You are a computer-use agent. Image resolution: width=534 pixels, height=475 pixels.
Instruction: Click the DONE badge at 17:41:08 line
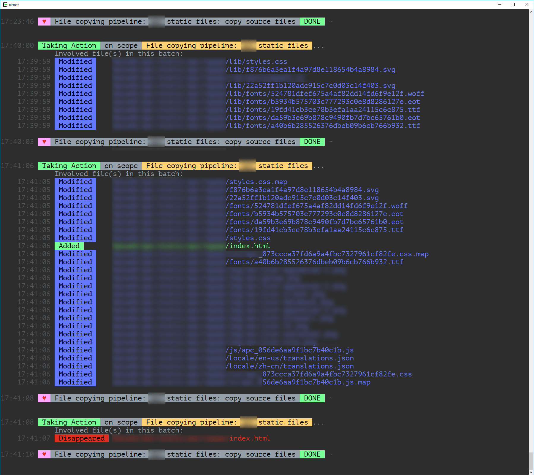(312, 398)
